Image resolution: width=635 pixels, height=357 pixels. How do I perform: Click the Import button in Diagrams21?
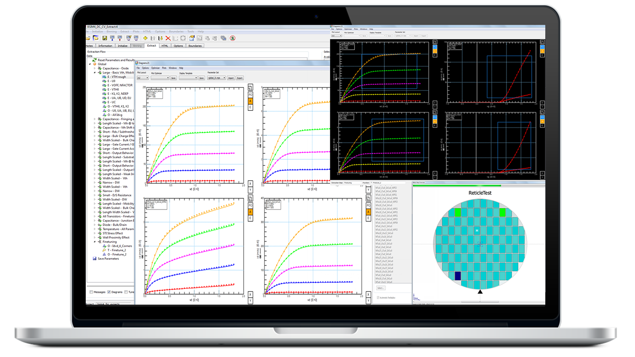[x=231, y=78]
